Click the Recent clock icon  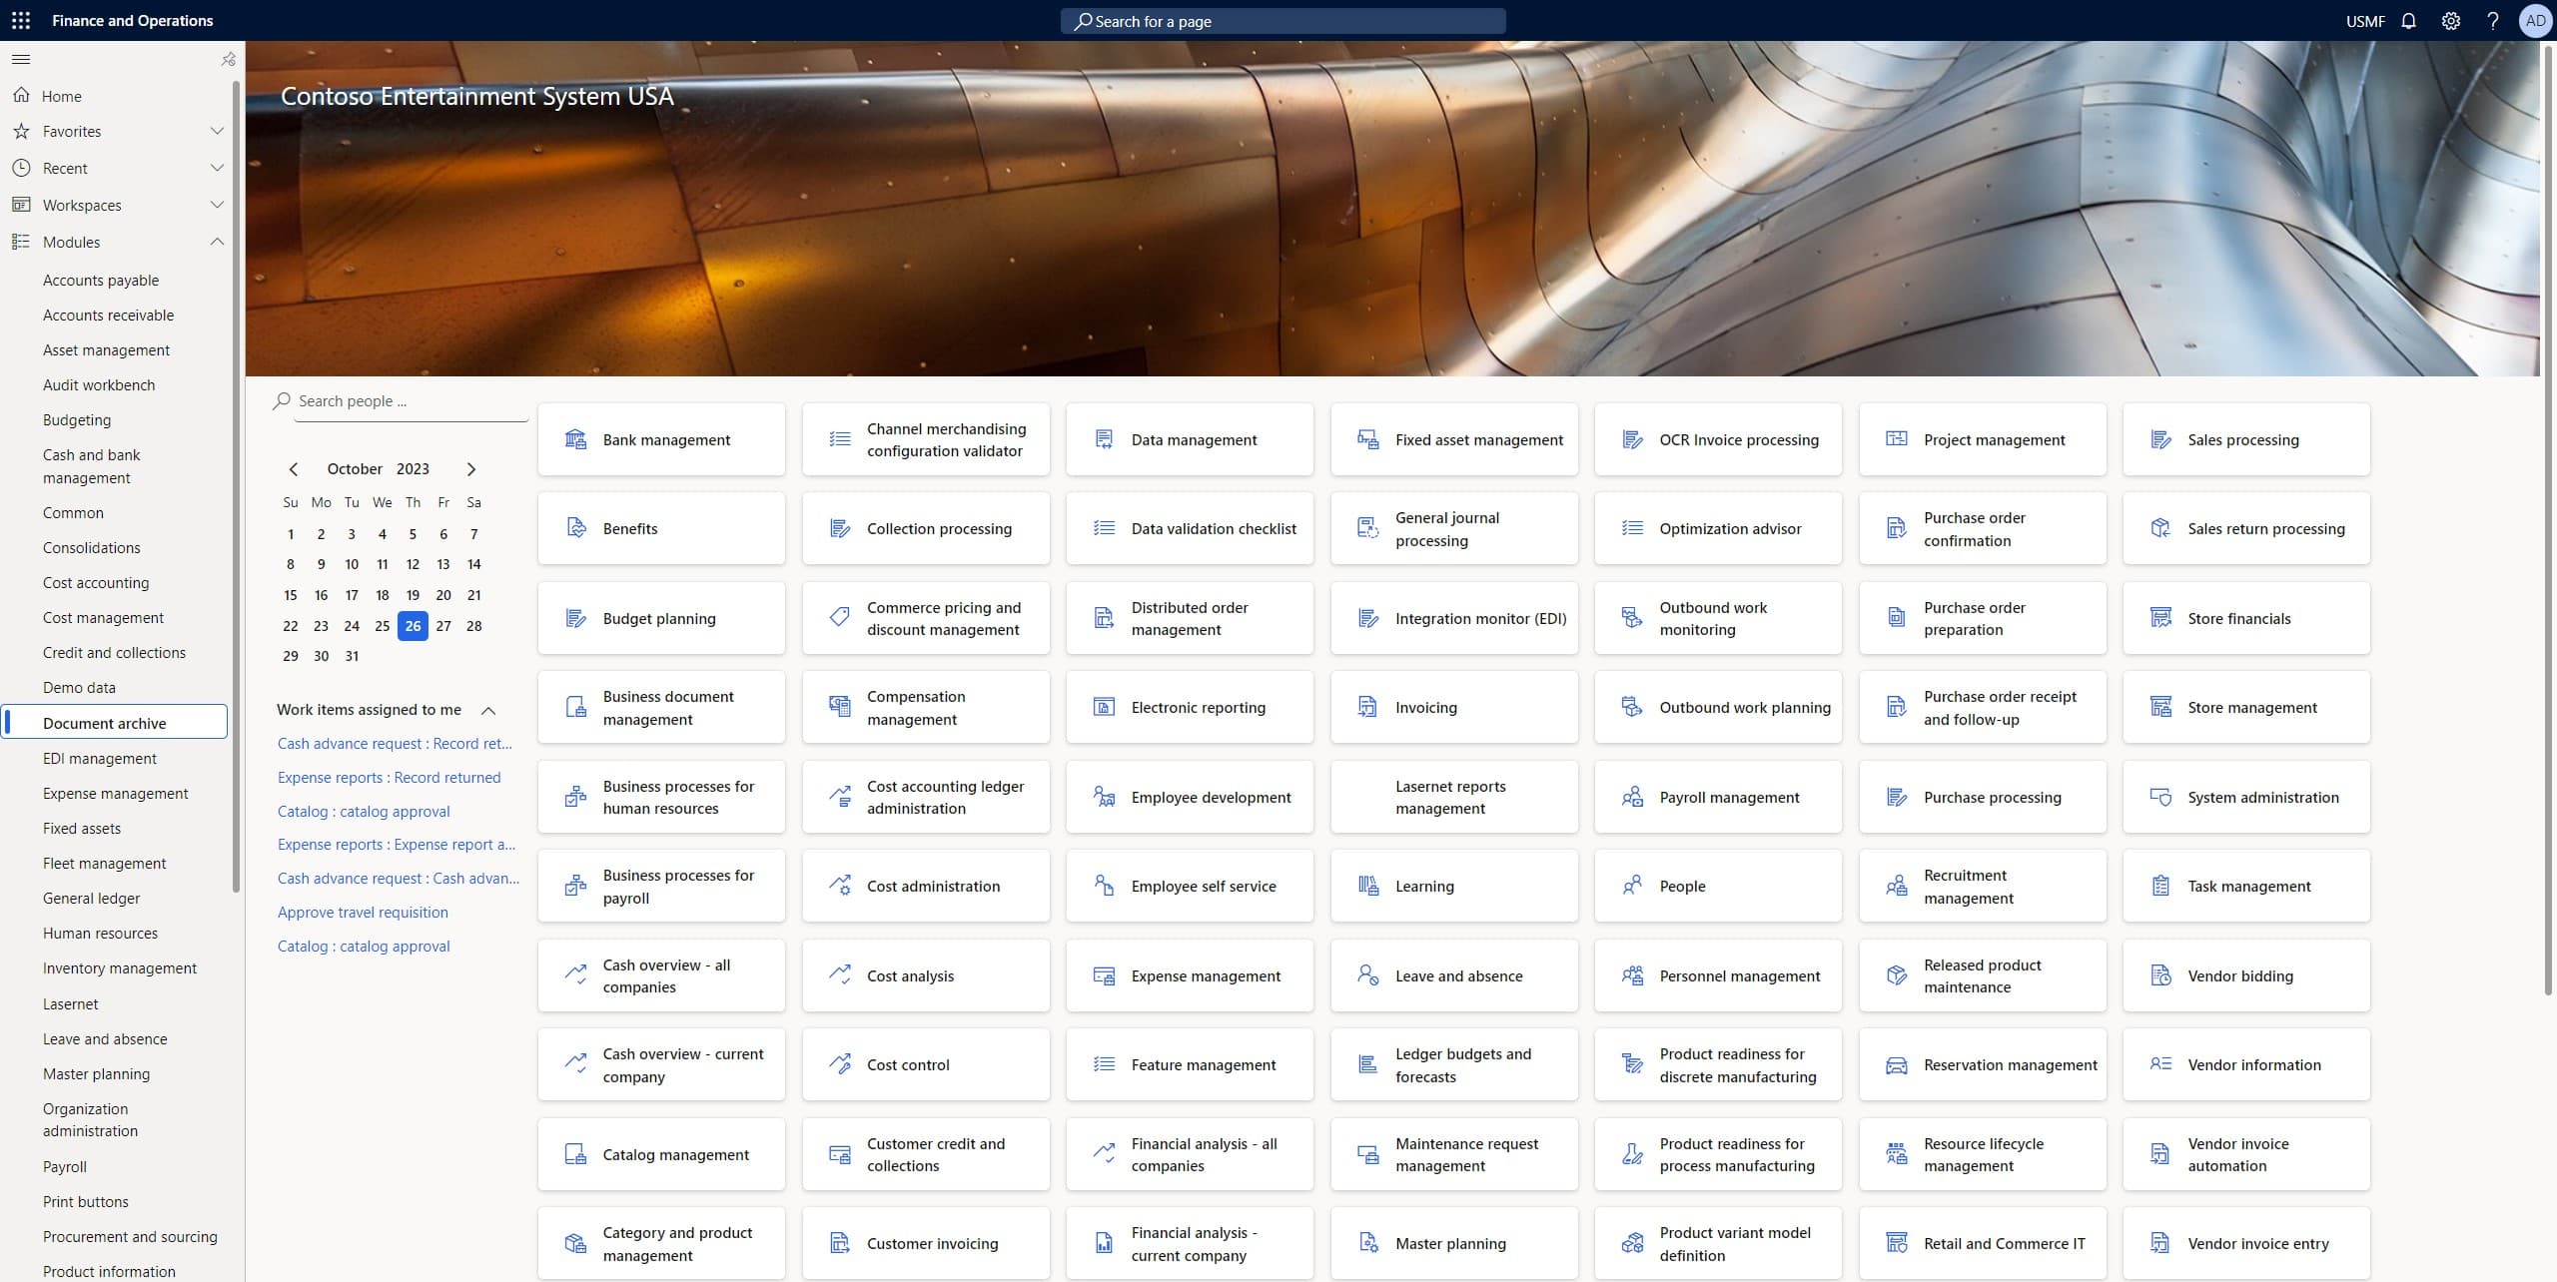coord(21,168)
